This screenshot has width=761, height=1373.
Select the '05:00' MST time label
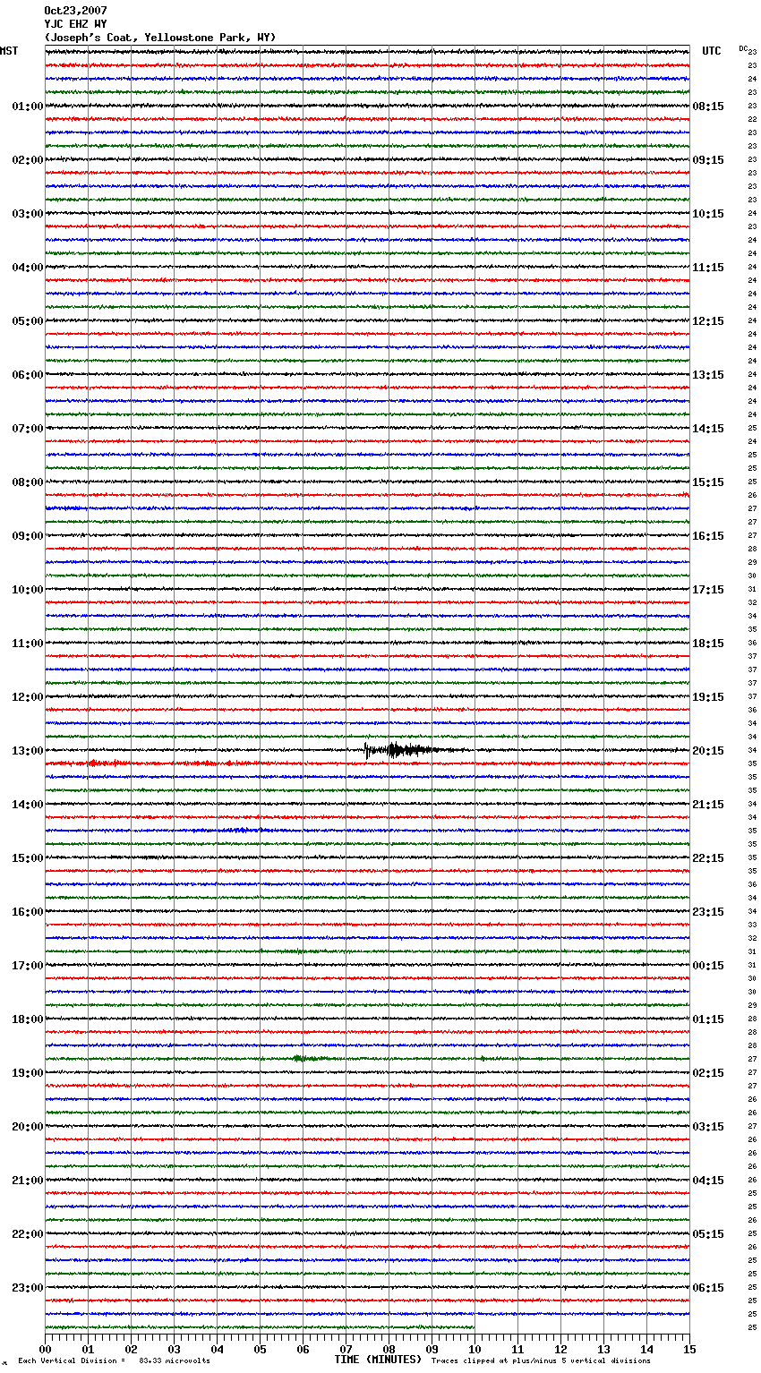point(27,321)
